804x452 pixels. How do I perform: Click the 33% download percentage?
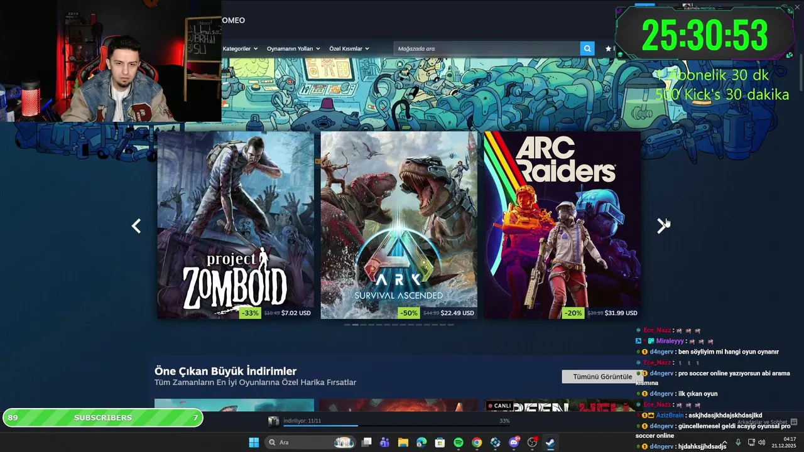click(504, 421)
